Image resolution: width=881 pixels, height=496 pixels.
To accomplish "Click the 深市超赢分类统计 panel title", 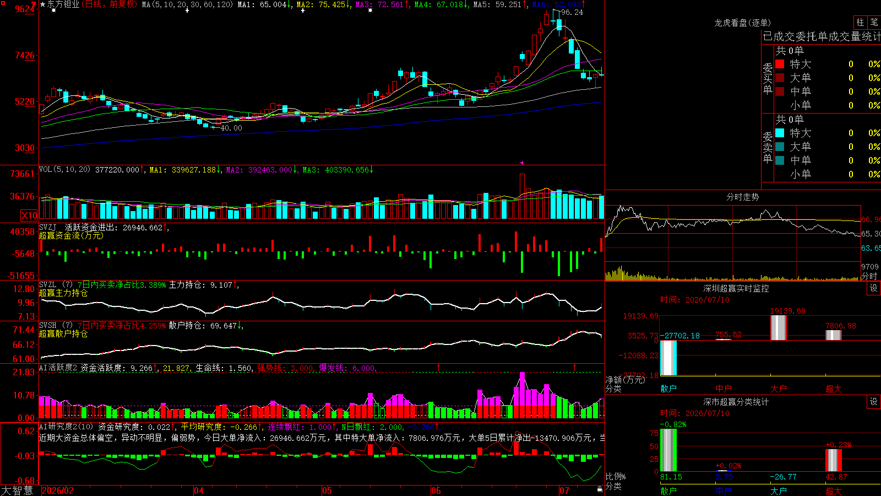I will point(736,402).
